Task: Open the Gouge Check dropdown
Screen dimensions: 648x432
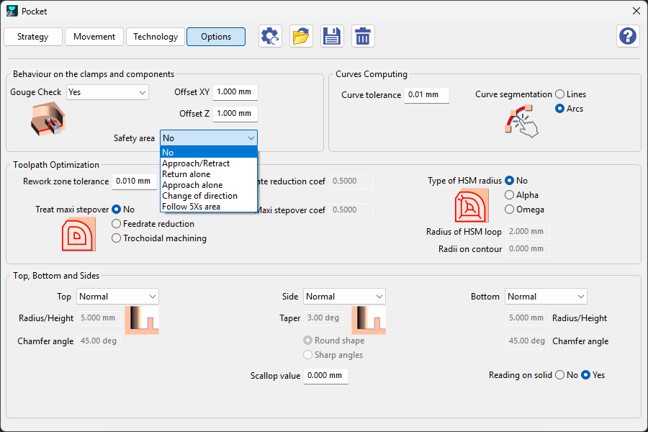Action: click(107, 92)
